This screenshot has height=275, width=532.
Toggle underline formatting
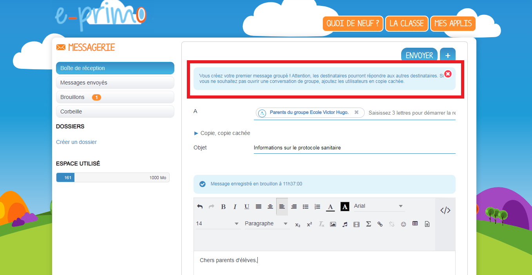pyautogui.click(x=247, y=207)
